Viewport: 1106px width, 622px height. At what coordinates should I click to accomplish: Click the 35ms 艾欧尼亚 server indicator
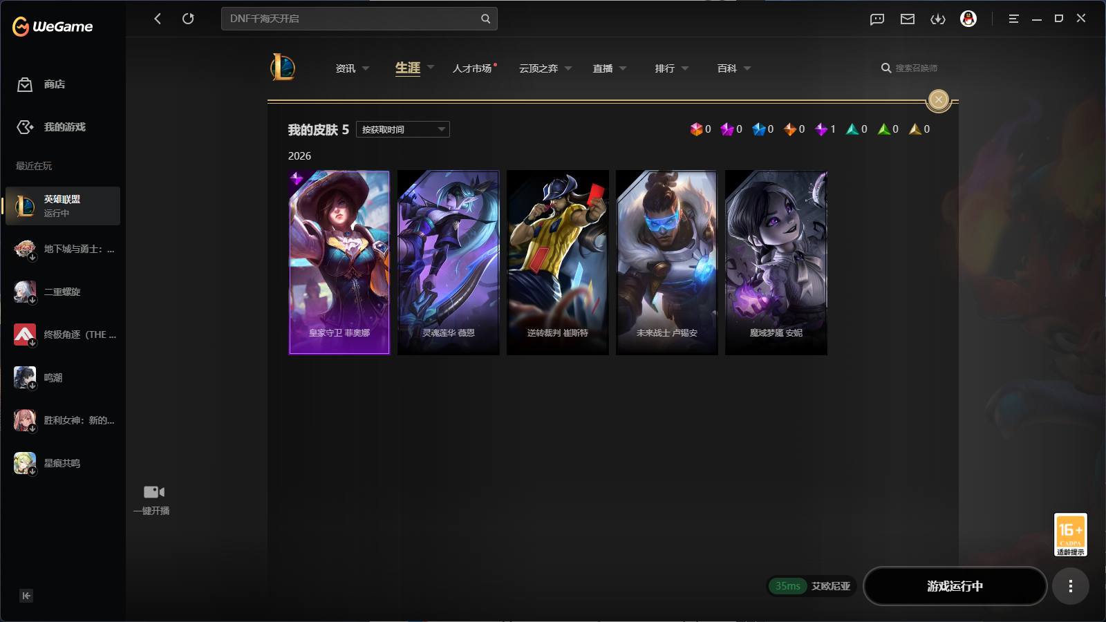point(812,586)
